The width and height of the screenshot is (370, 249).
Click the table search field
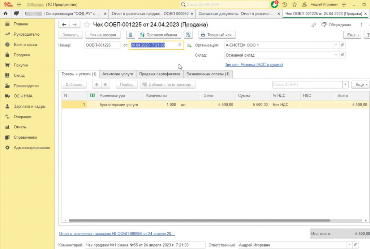pos(307,84)
